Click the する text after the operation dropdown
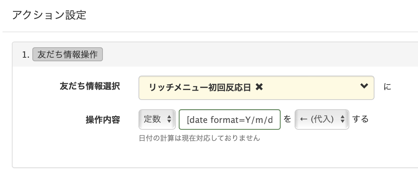The image size is (418, 177). 360,119
